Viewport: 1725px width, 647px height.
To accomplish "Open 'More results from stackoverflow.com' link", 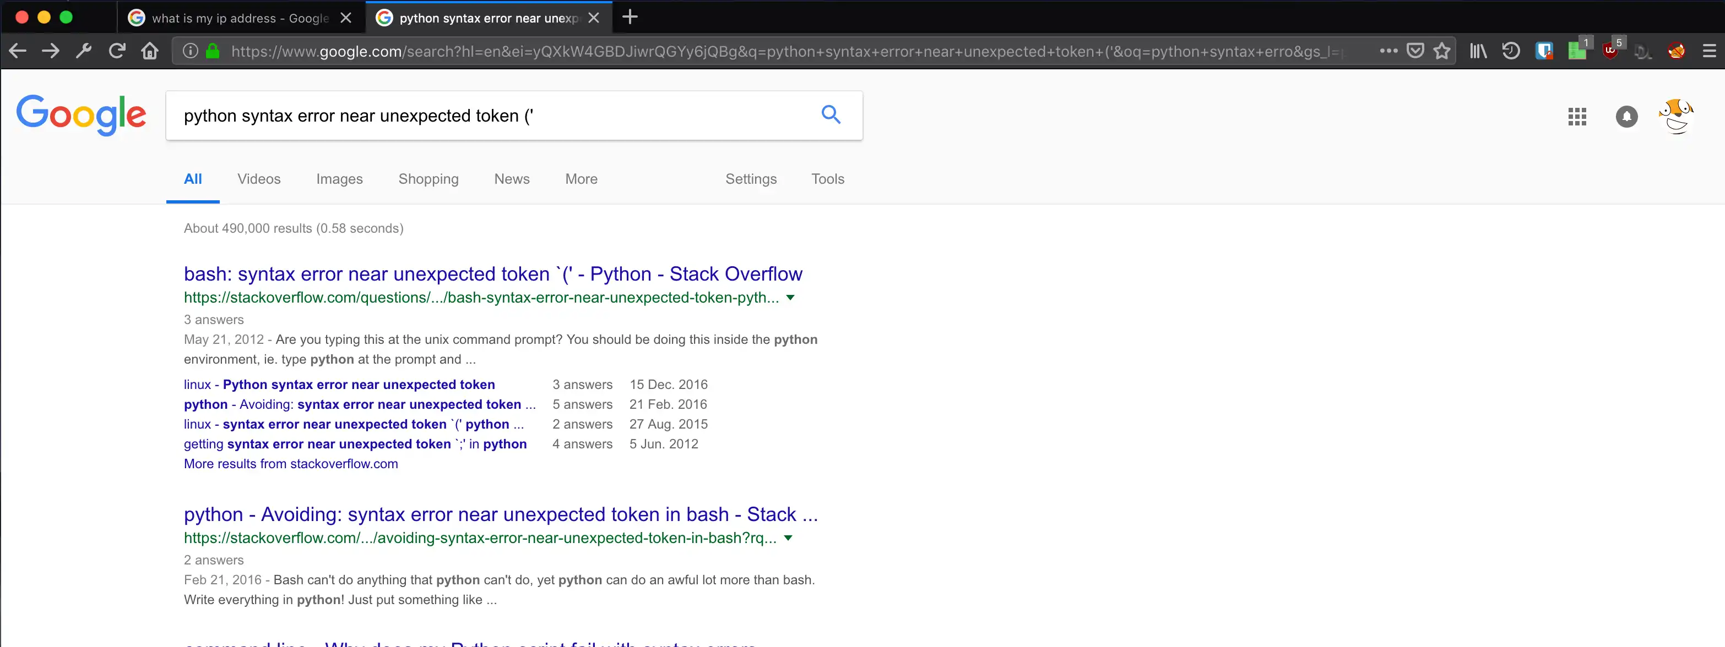I will tap(291, 464).
